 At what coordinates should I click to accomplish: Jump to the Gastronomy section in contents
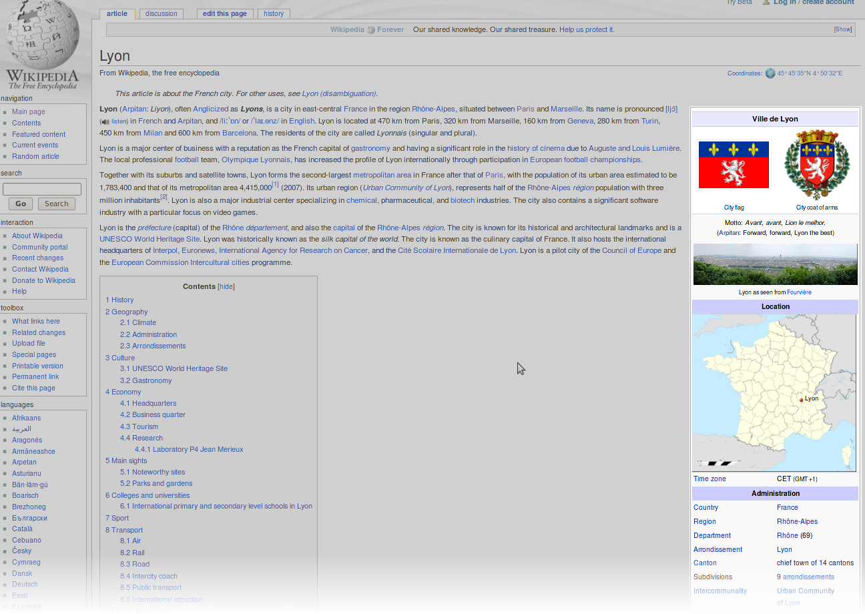coord(152,380)
